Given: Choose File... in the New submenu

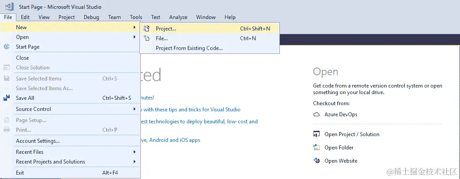Looking at the screenshot, I should [210, 38].
